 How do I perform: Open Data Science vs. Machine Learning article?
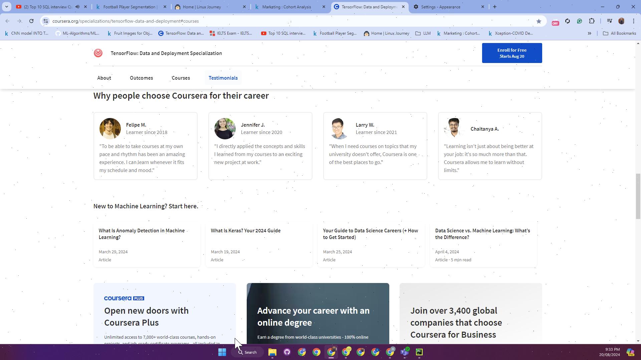click(x=483, y=245)
